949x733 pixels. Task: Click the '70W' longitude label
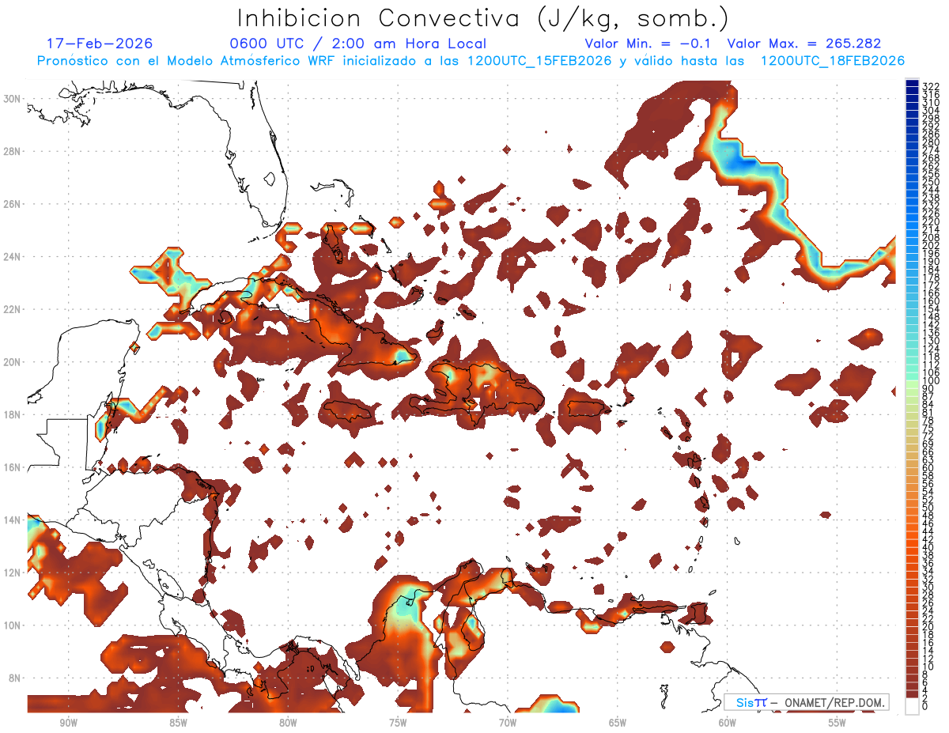click(508, 723)
